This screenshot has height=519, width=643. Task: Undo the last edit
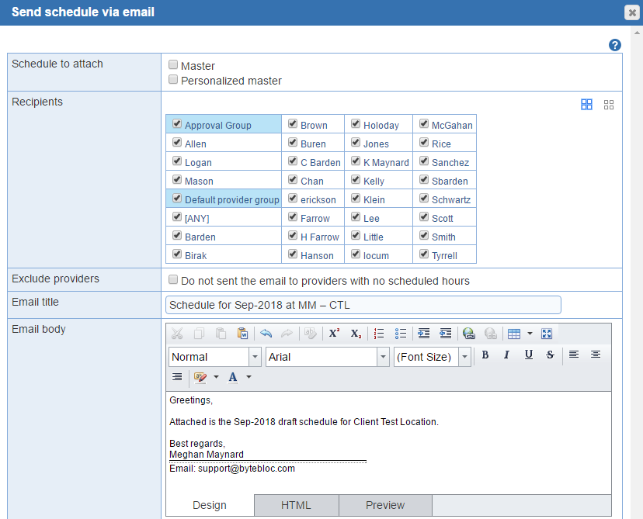click(x=266, y=334)
